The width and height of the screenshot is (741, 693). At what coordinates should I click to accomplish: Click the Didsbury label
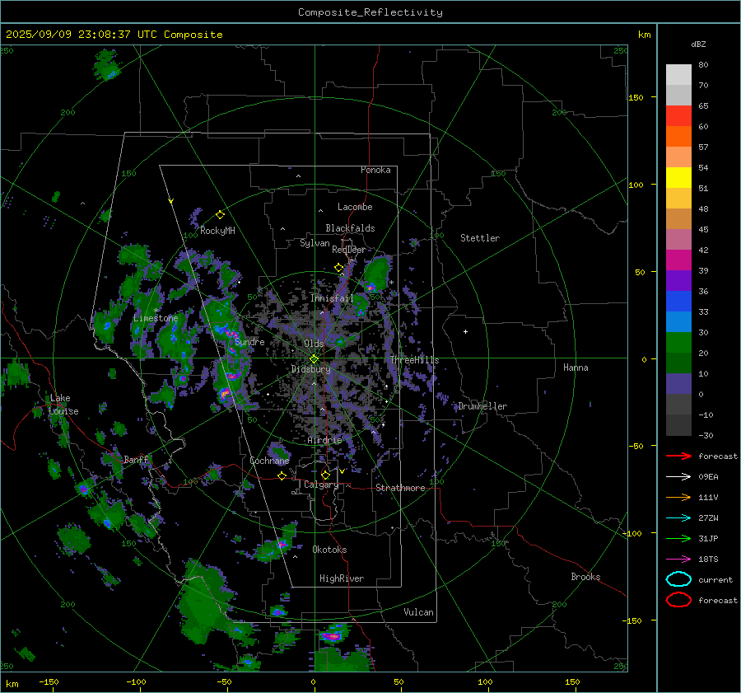(310, 369)
